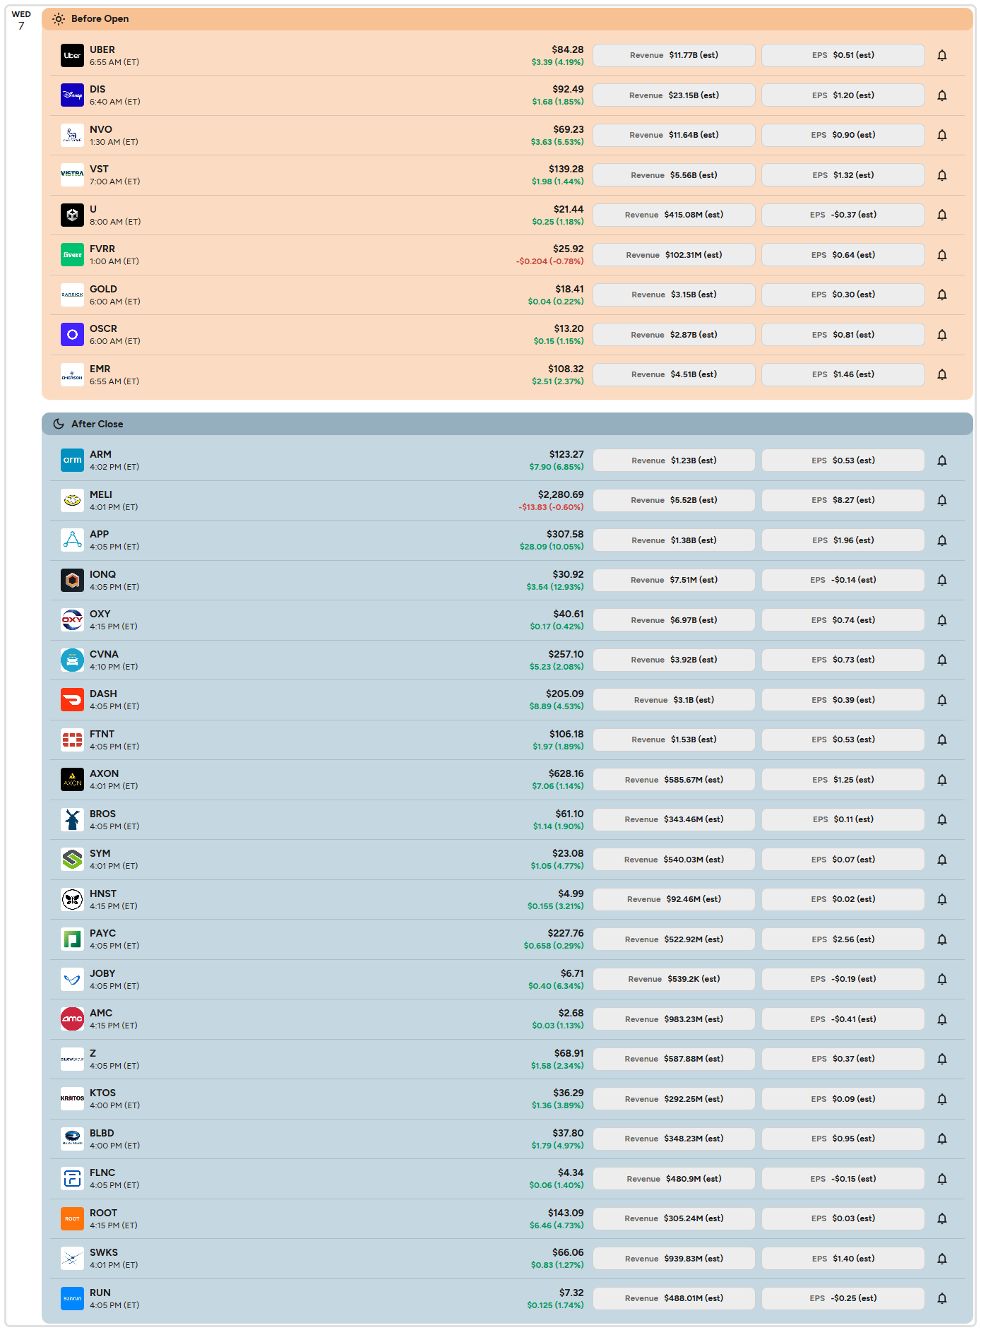
Task: Click the bell icon on the IONQ row
Action: tap(941, 580)
